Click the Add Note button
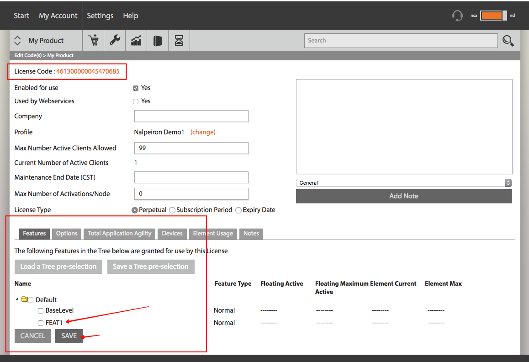The height and width of the screenshot is (362, 529). tap(404, 196)
